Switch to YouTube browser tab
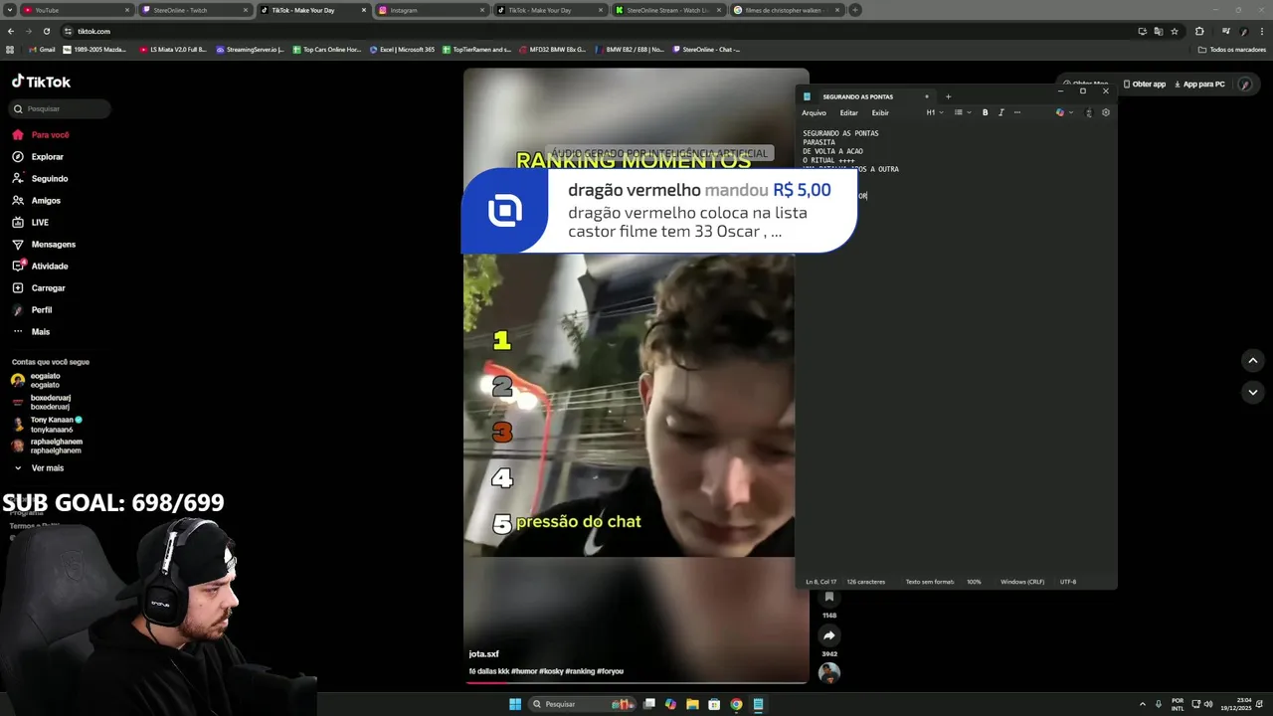1273x716 pixels. point(76,10)
